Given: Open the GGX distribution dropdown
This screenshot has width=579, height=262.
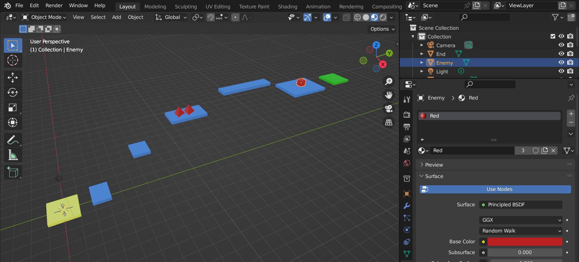Looking at the screenshot, I should click(521, 220).
